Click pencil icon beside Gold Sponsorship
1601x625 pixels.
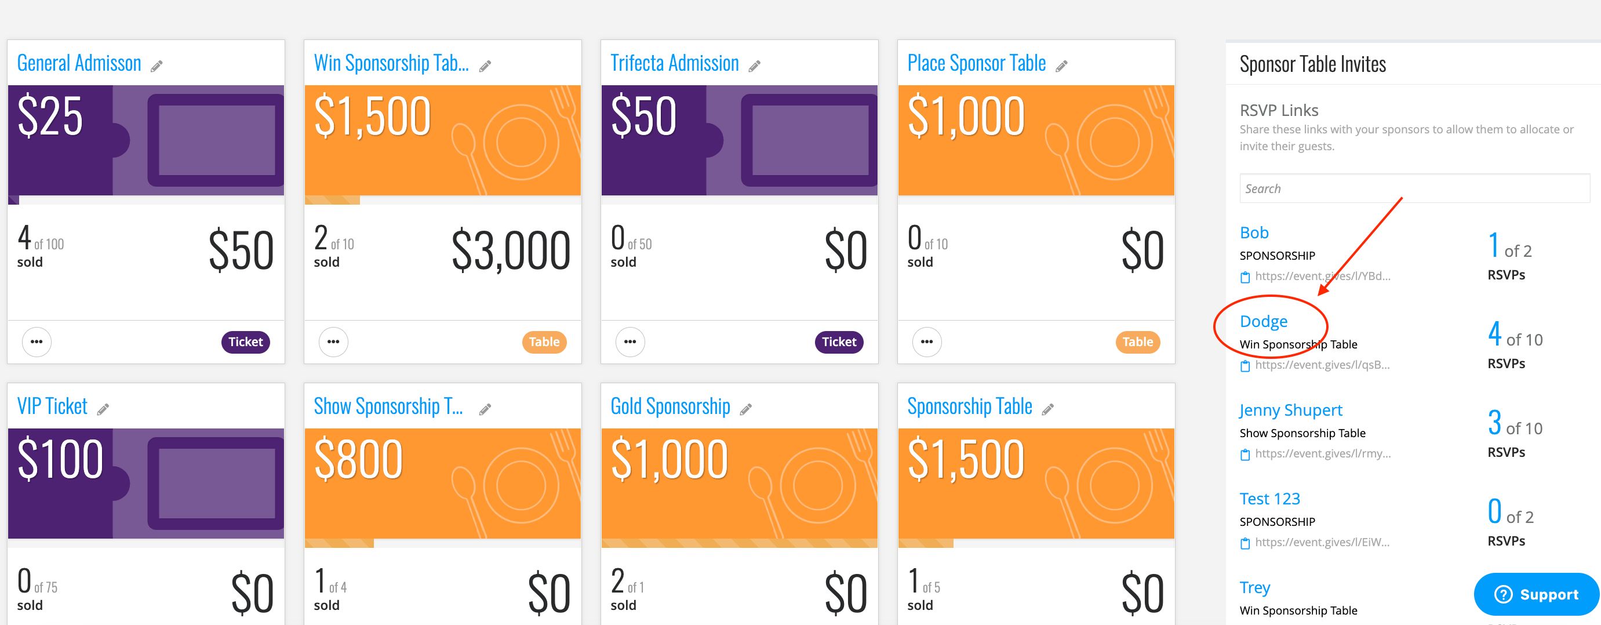coord(746,409)
